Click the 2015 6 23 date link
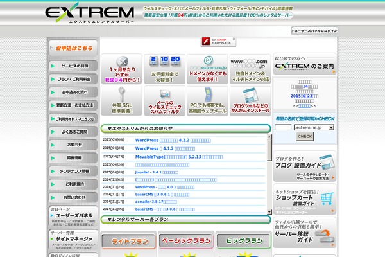The width and height of the screenshot is (385, 257). [304, 96]
